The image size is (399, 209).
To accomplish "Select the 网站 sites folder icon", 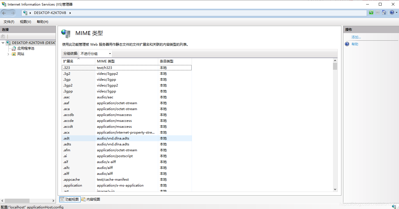I will point(14,54).
